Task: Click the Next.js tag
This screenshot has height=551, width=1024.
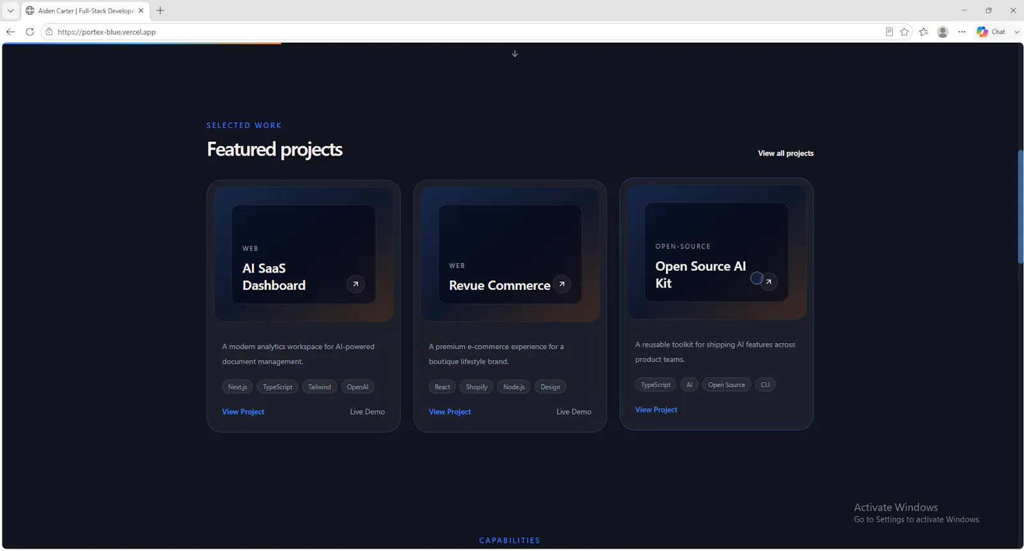Action: coord(237,387)
